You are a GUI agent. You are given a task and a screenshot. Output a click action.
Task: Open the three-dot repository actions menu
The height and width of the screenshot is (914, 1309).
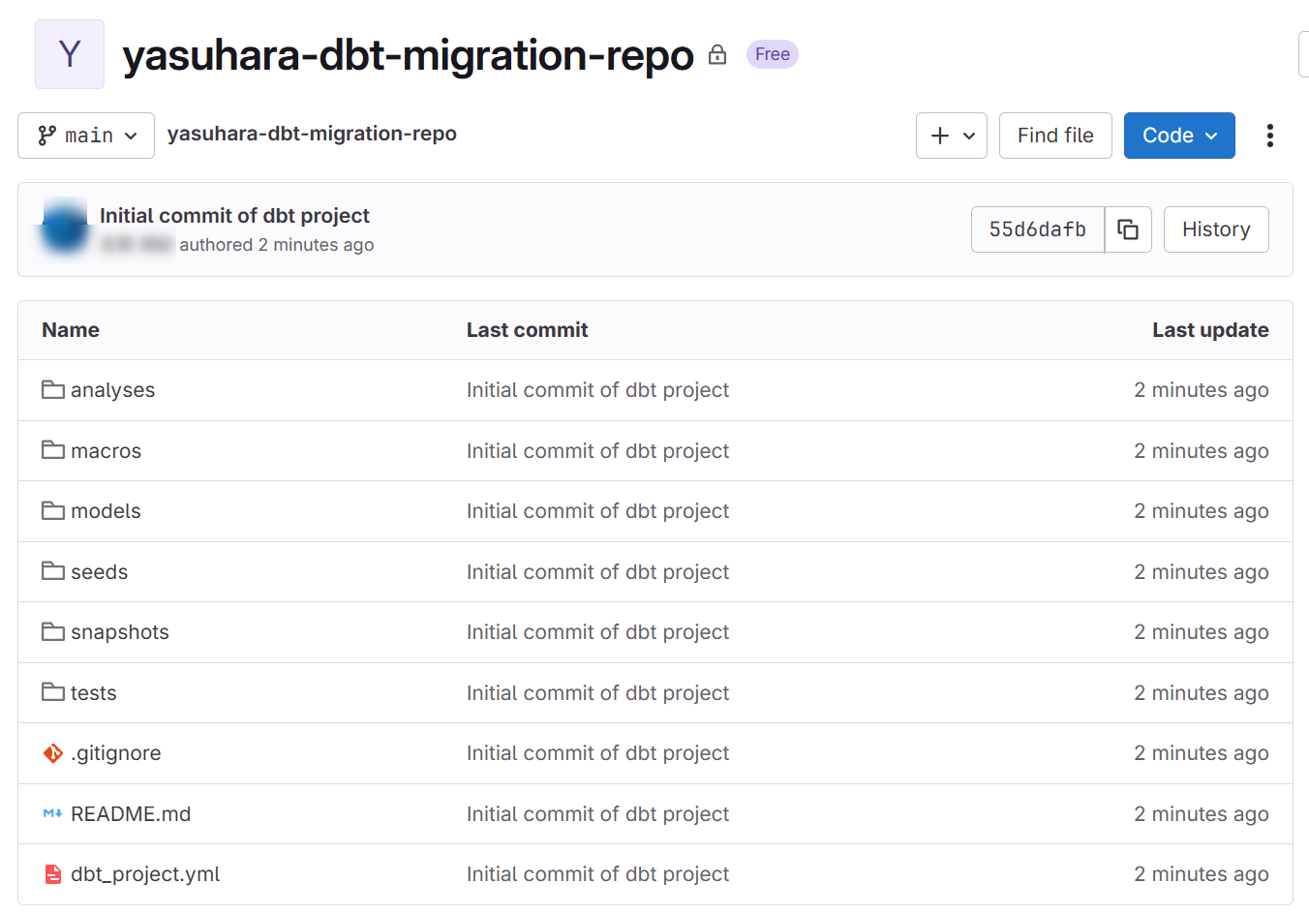[1269, 136]
